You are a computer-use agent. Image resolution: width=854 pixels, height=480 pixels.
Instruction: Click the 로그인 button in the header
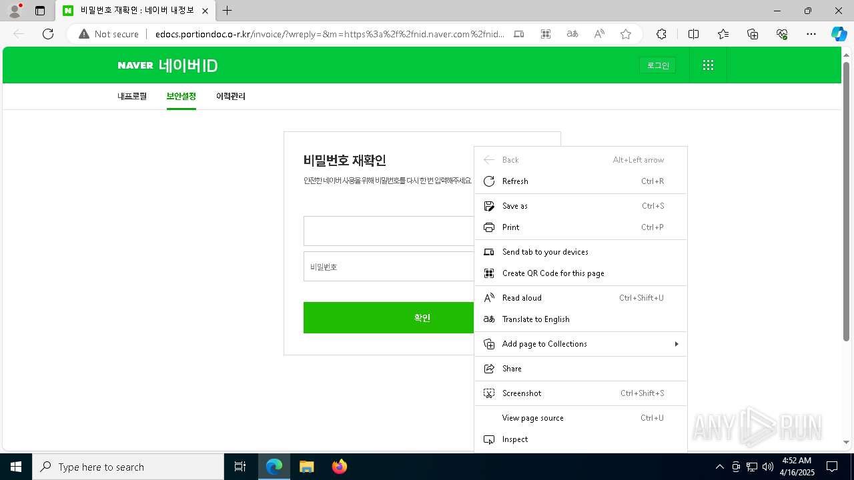658,65
